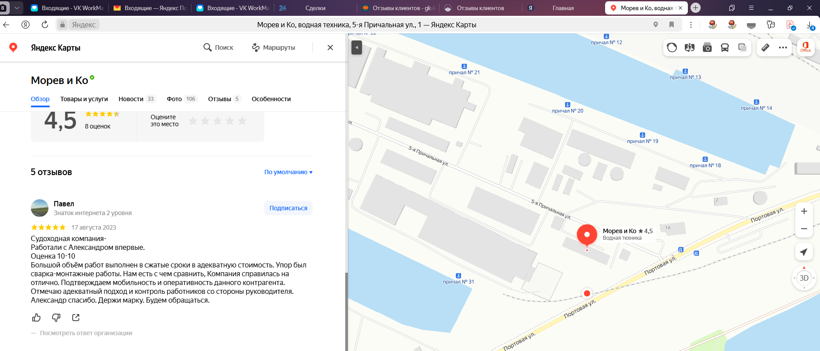This screenshot has height=351, width=820.
Task: Toggle 3D map tilt control
Action: (x=804, y=278)
